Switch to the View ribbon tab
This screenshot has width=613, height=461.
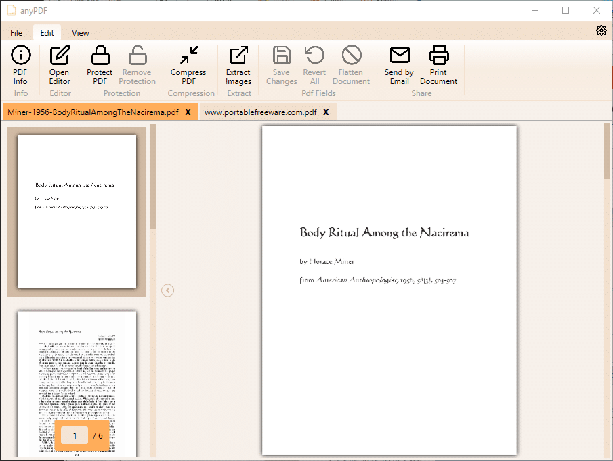click(81, 32)
